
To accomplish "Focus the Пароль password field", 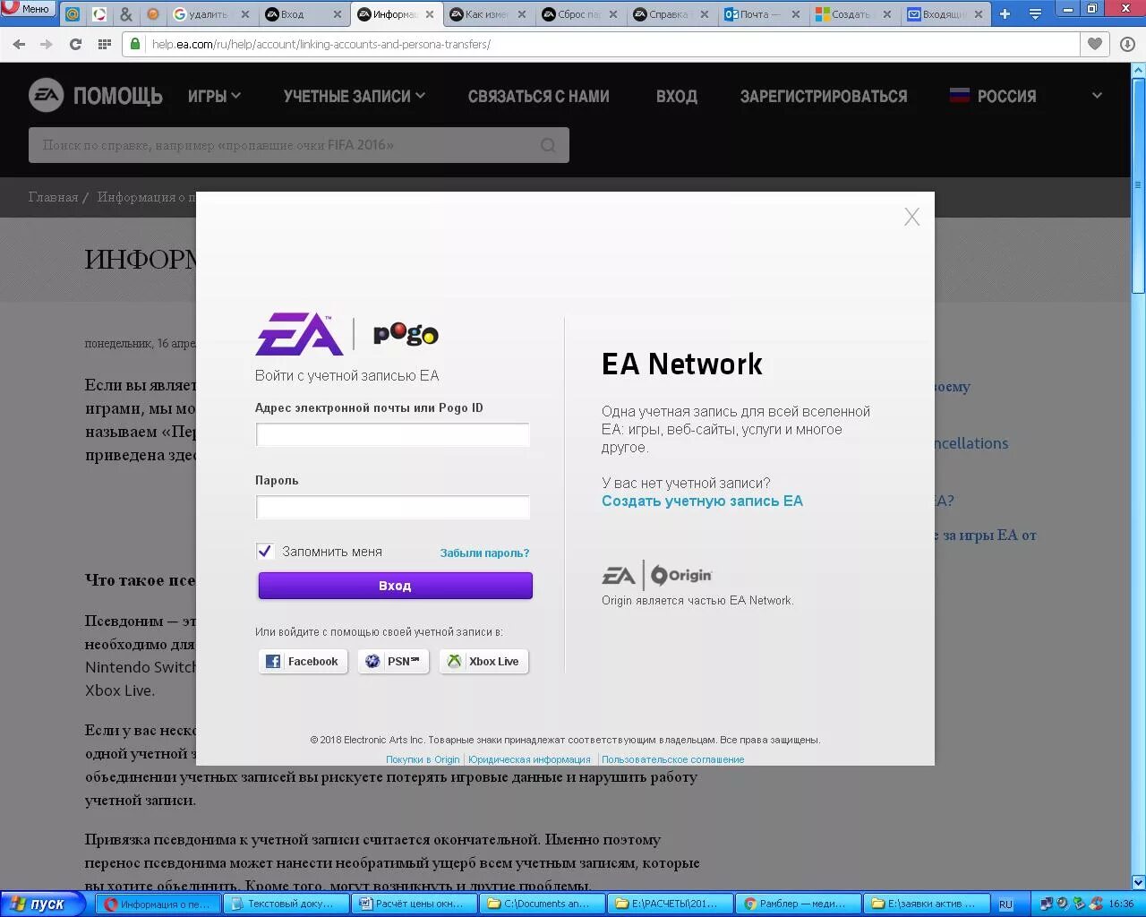I will [x=392, y=507].
